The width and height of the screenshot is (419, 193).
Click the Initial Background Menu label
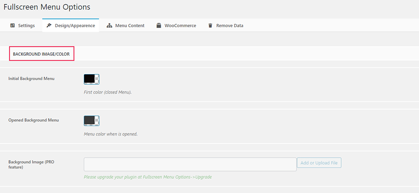31,79
